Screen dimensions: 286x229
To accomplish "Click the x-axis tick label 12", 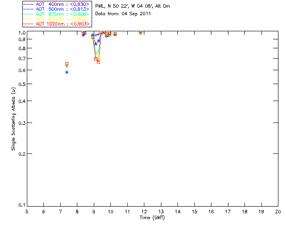I will click(144, 212).
